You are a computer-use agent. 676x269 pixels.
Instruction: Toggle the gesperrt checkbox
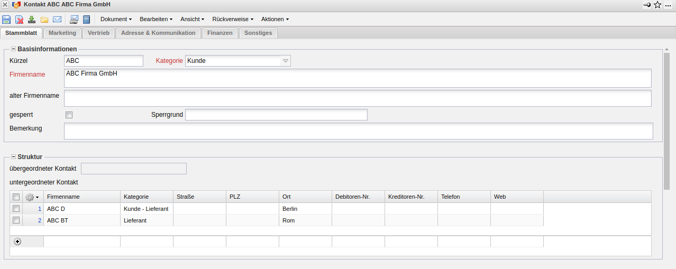point(69,115)
